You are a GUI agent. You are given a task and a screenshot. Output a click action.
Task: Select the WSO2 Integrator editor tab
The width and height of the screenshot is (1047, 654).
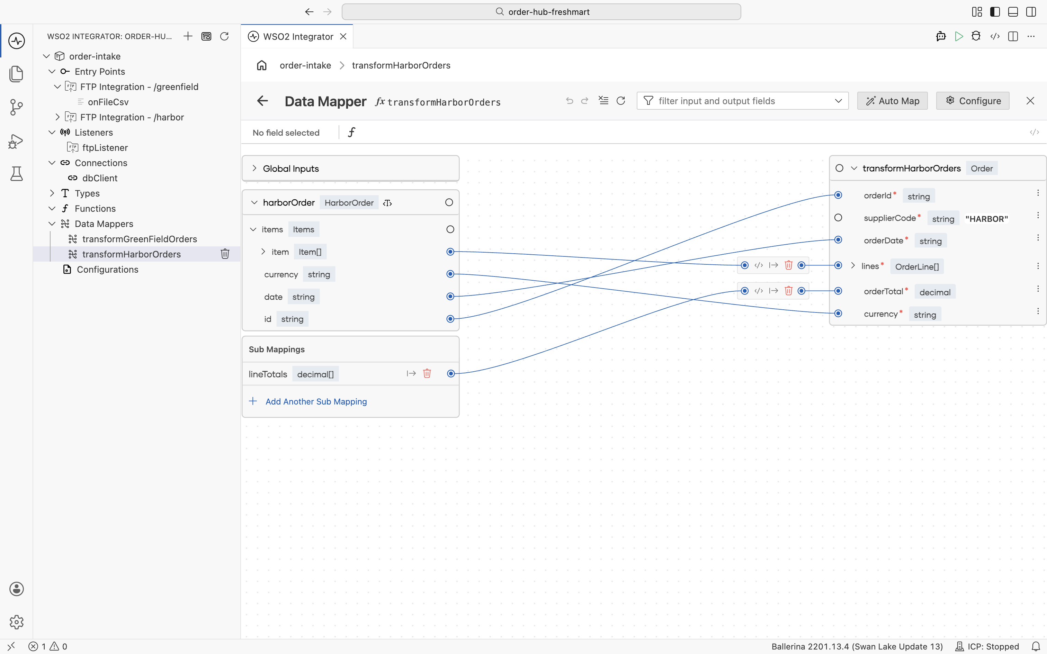[x=297, y=36]
